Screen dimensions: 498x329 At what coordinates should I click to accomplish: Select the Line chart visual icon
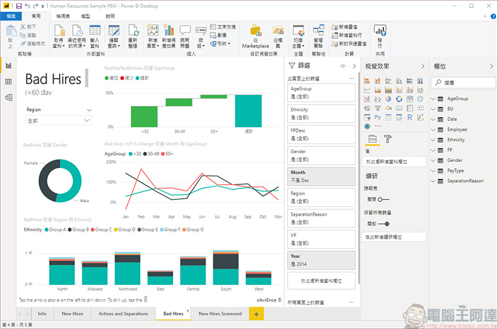click(x=367, y=90)
